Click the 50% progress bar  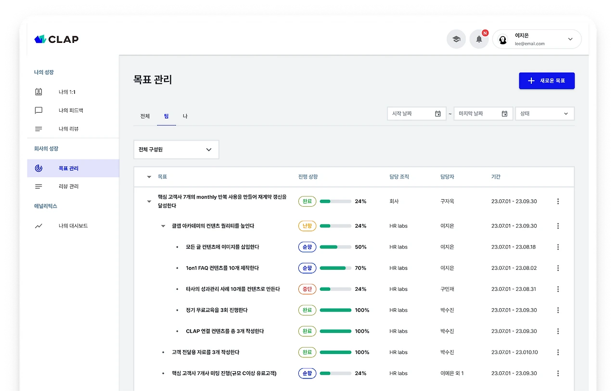(x=335, y=247)
